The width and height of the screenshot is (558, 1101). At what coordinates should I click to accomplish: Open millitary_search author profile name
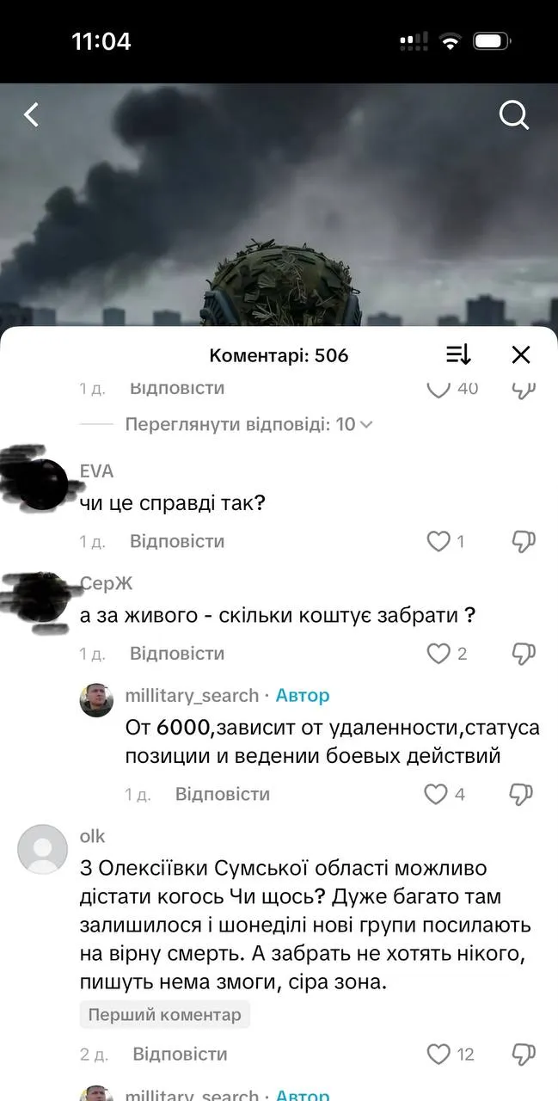tap(192, 695)
